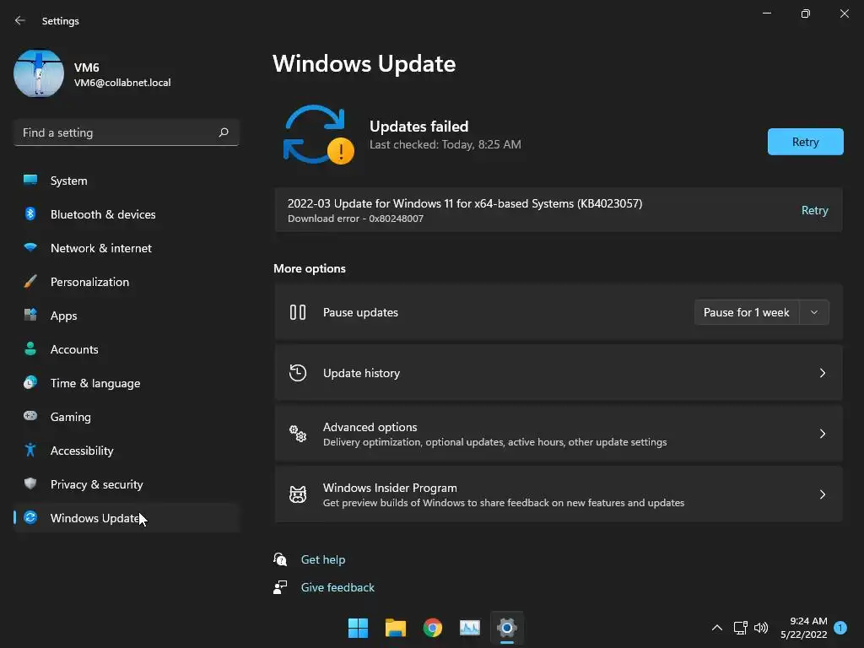The width and height of the screenshot is (864, 648).
Task: Show hidden tray icons
Action: point(717,628)
